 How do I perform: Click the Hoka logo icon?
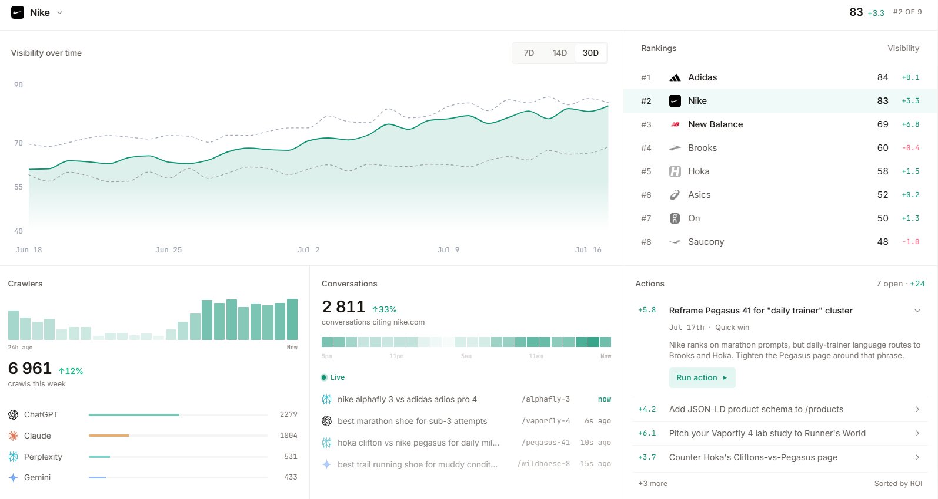pyautogui.click(x=675, y=171)
